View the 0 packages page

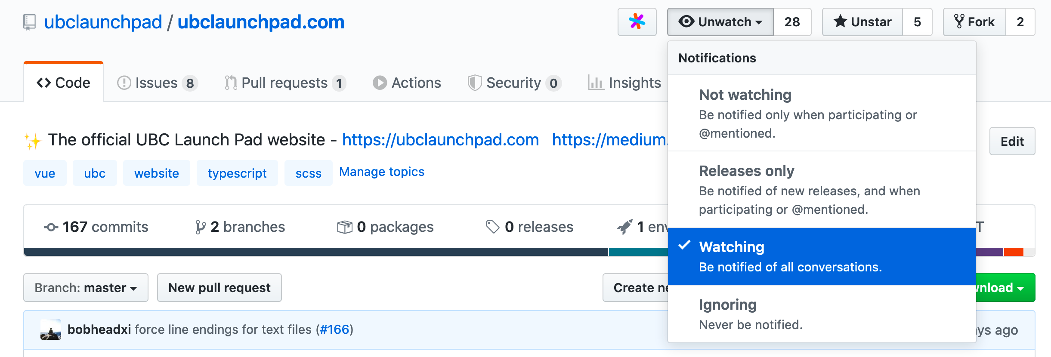(x=385, y=227)
